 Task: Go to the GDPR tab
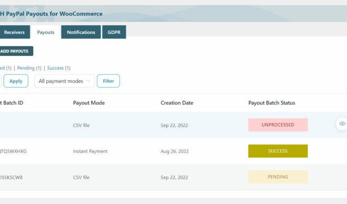click(114, 32)
